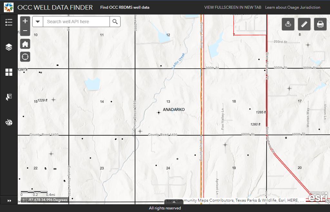Zoom out with the minus button
The image size is (330, 212).
25,31
